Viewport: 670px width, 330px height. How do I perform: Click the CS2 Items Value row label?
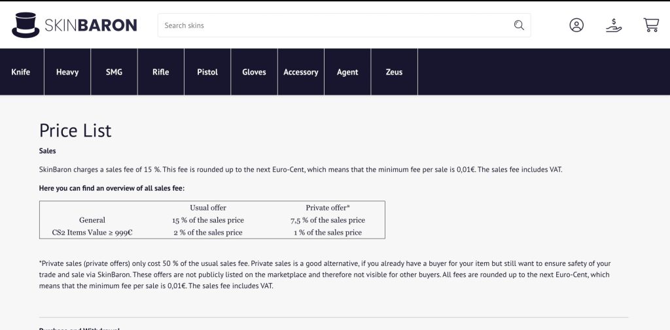point(92,232)
